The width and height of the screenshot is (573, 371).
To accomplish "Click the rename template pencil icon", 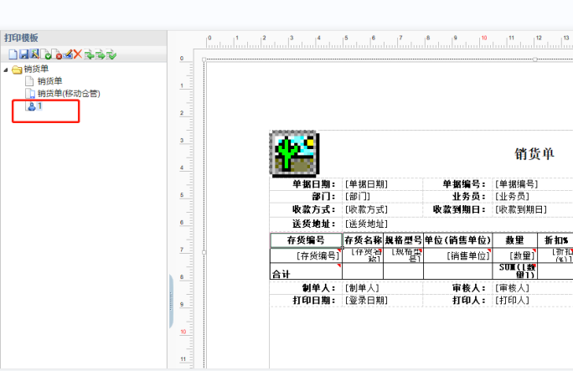I will click(x=68, y=54).
